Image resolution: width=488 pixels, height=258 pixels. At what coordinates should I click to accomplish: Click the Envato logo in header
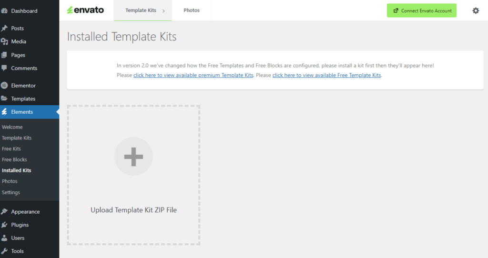click(x=85, y=10)
